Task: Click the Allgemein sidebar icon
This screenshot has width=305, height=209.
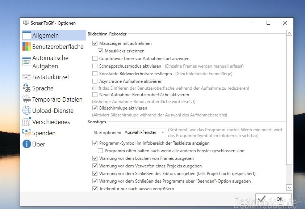Action: tap(27, 35)
